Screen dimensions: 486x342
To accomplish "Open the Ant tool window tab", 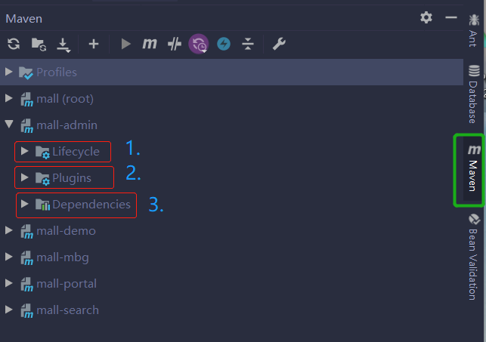I will pyautogui.click(x=473, y=30).
